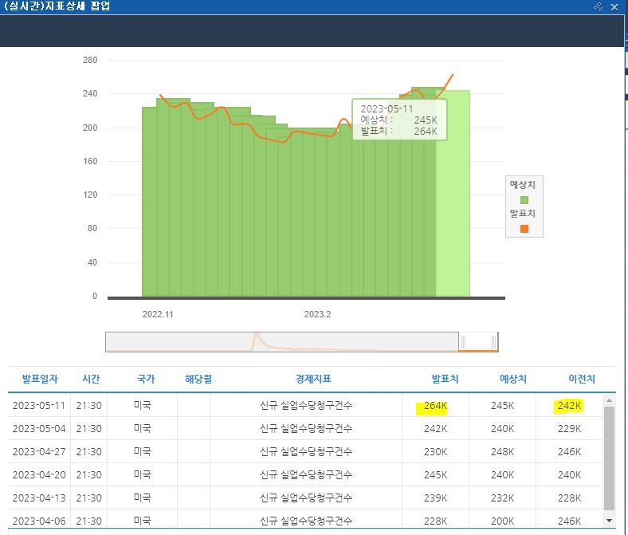Click the 미국 cell in the 2023-05-04 row
The image size is (628, 535).
[142, 428]
